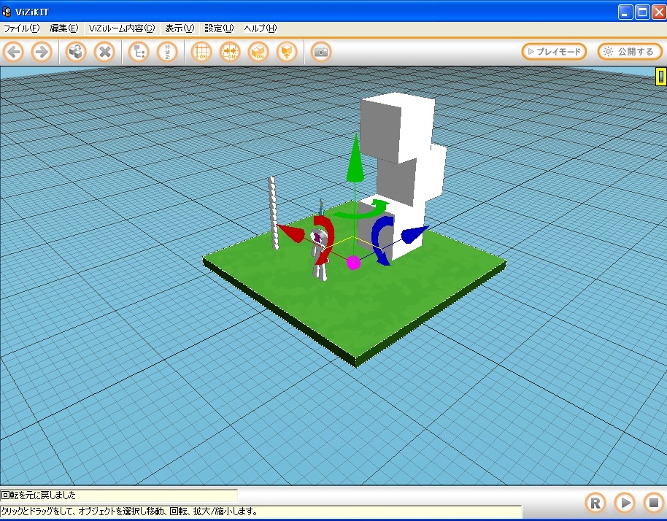Take a snapshot with the camera icon
This screenshot has height=521, width=667.
[321, 52]
